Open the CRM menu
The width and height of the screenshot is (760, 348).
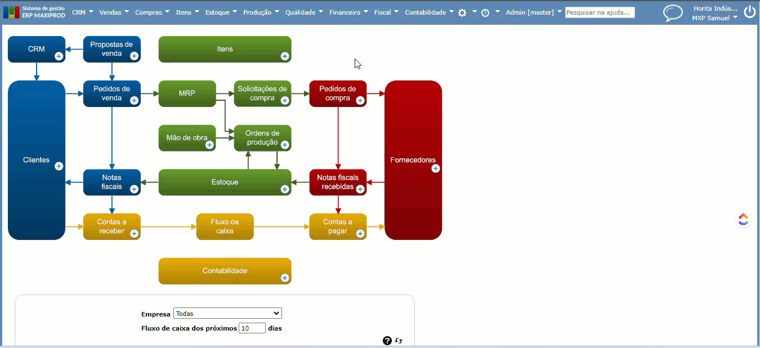pyautogui.click(x=83, y=12)
